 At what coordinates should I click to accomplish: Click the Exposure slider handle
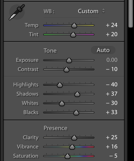tap(69, 60)
